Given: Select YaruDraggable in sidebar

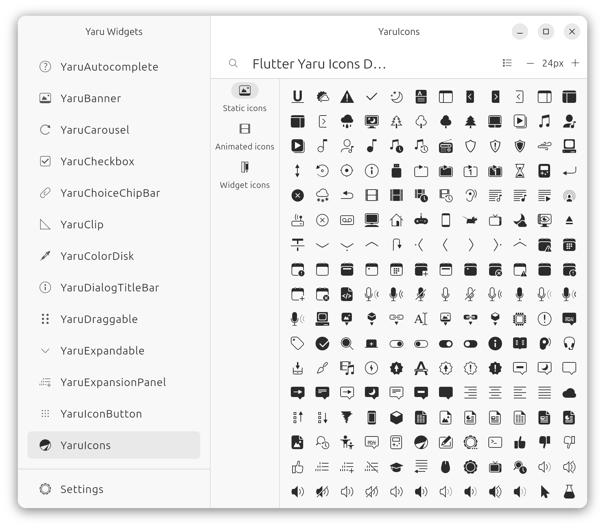Looking at the screenshot, I should pyautogui.click(x=114, y=319).
